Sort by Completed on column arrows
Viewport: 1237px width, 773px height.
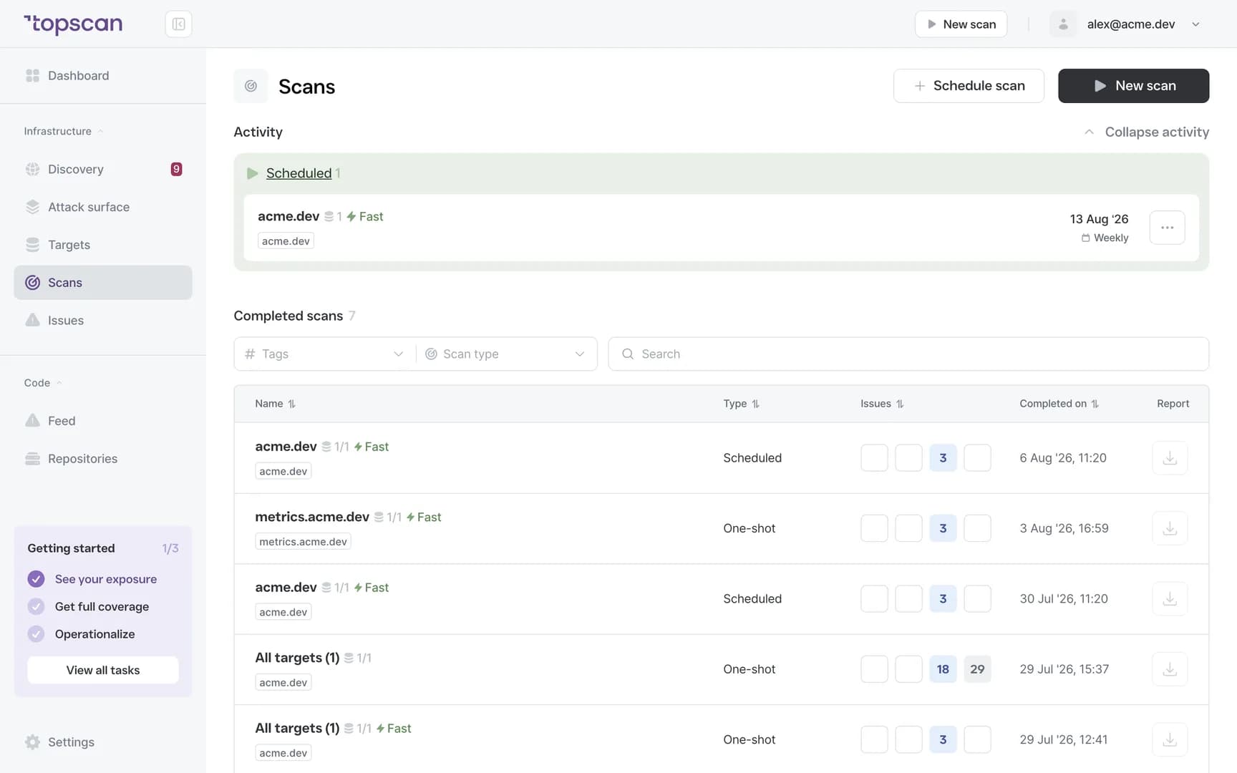coord(1095,404)
